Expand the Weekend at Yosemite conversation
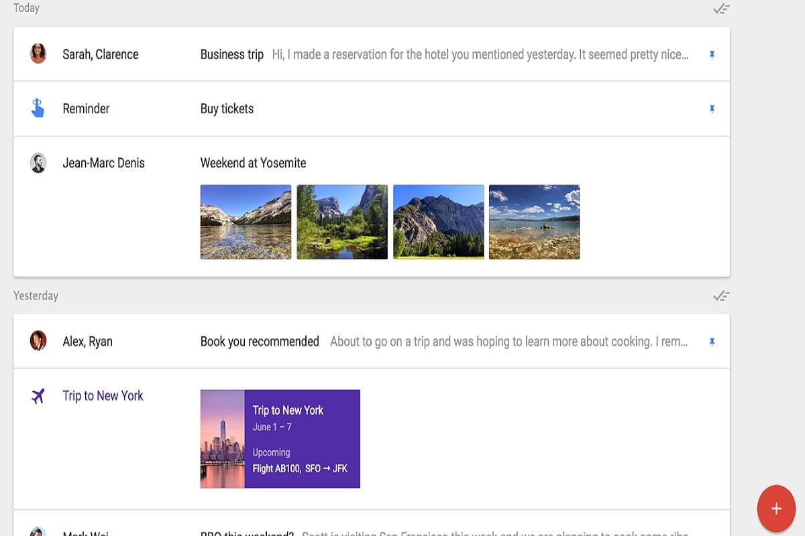Image resolution: width=805 pixels, height=536 pixels. [x=253, y=163]
